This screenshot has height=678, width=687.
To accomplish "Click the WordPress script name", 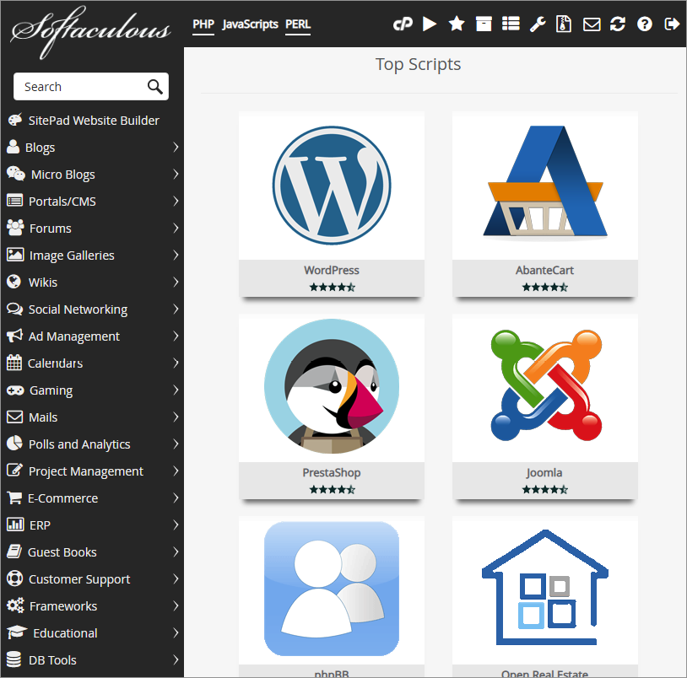I will pos(332,271).
